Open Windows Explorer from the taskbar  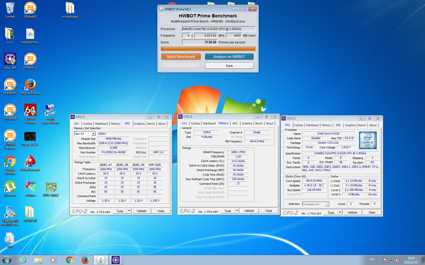(x=38, y=260)
